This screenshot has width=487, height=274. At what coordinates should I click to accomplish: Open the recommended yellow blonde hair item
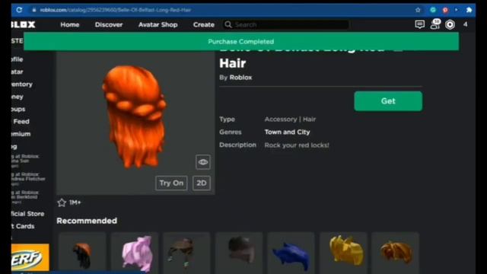(x=343, y=253)
